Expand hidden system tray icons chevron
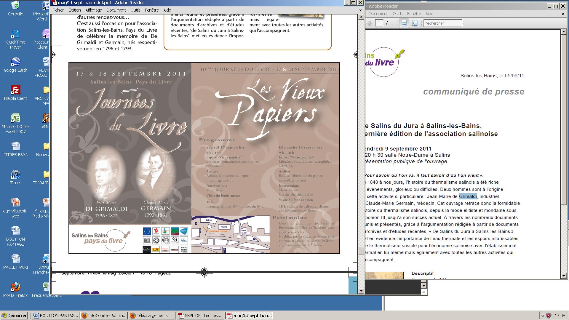This screenshot has width=569, height=320. (543, 316)
